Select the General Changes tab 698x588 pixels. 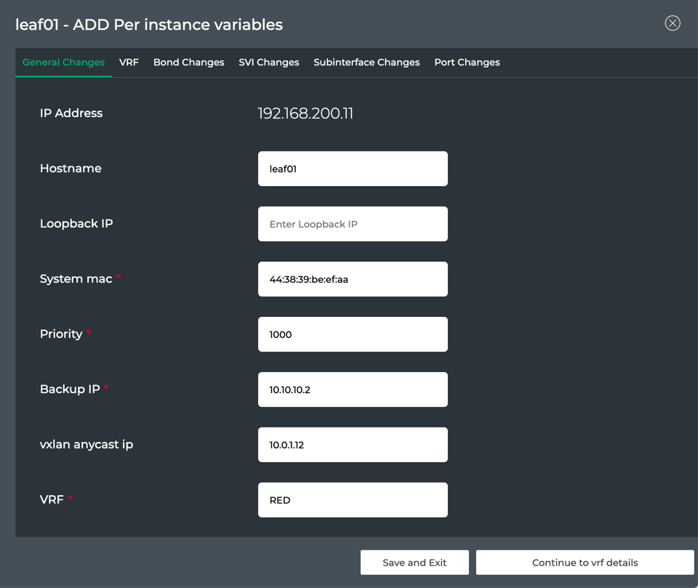click(63, 63)
